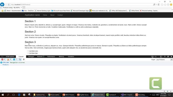Open the document mode dropdown showing 11

coord(154,57)
